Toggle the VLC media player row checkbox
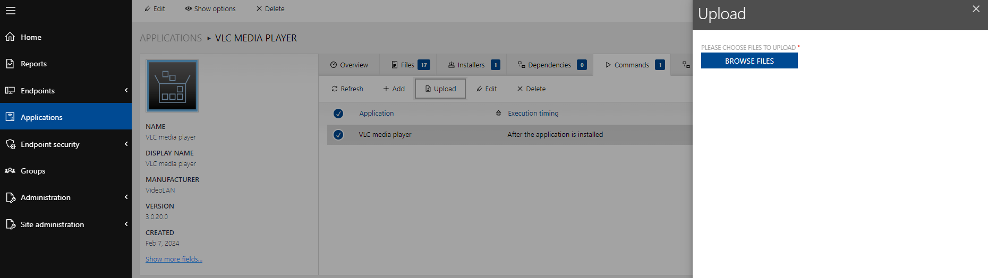Image resolution: width=988 pixels, height=278 pixels. (338, 135)
